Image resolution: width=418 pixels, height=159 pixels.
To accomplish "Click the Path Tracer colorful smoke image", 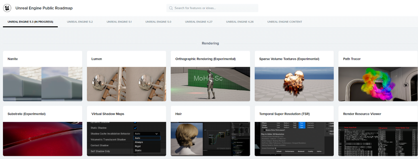I will (378, 84).
